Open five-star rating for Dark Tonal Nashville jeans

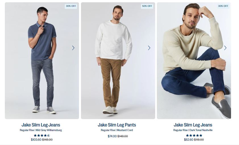pyautogui.click(x=194, y=135)
